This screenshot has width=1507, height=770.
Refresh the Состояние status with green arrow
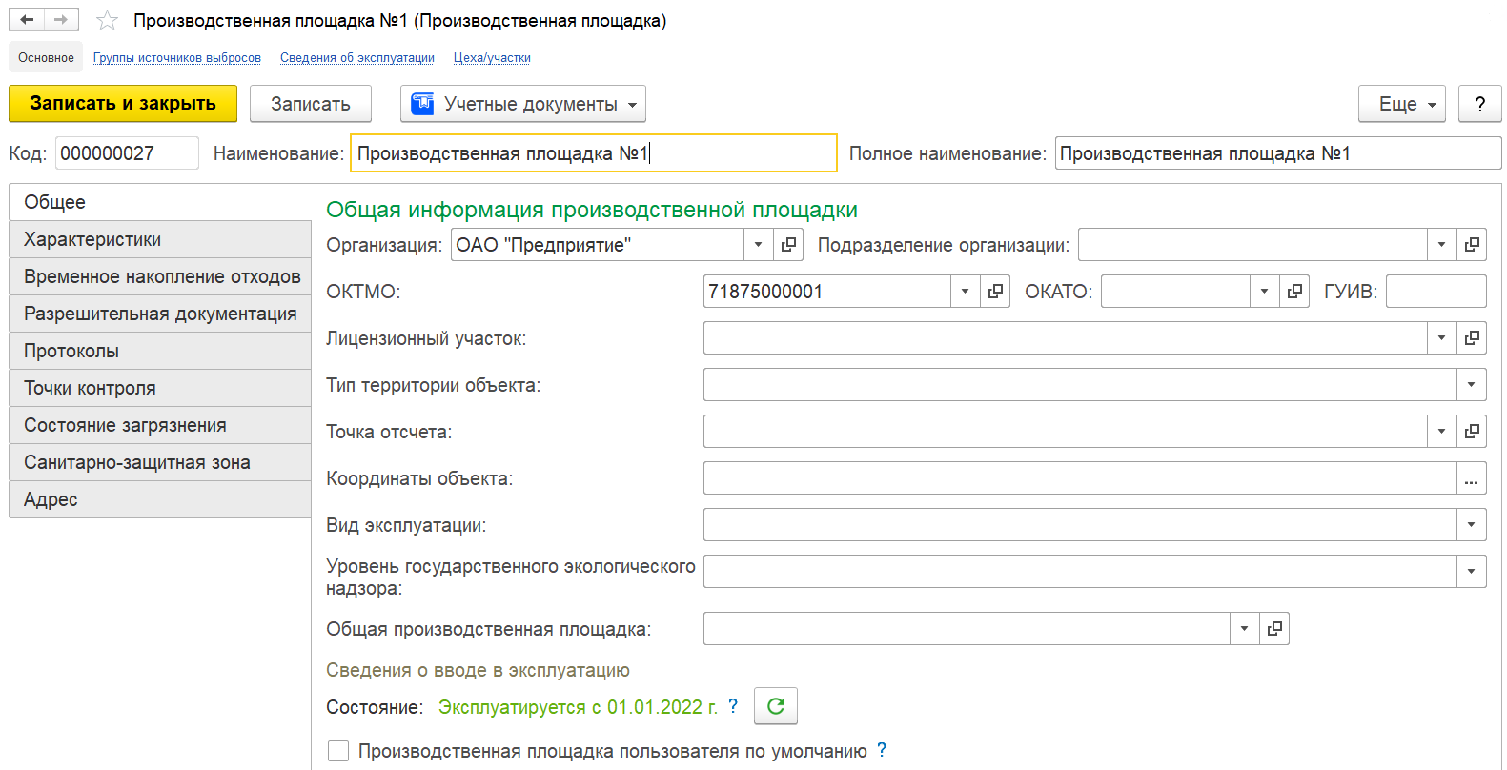tap(776, 706)
